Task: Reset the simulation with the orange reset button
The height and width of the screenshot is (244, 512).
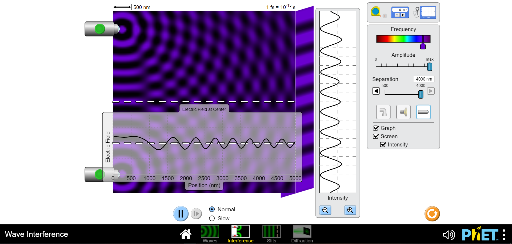Action: point(432,213)
